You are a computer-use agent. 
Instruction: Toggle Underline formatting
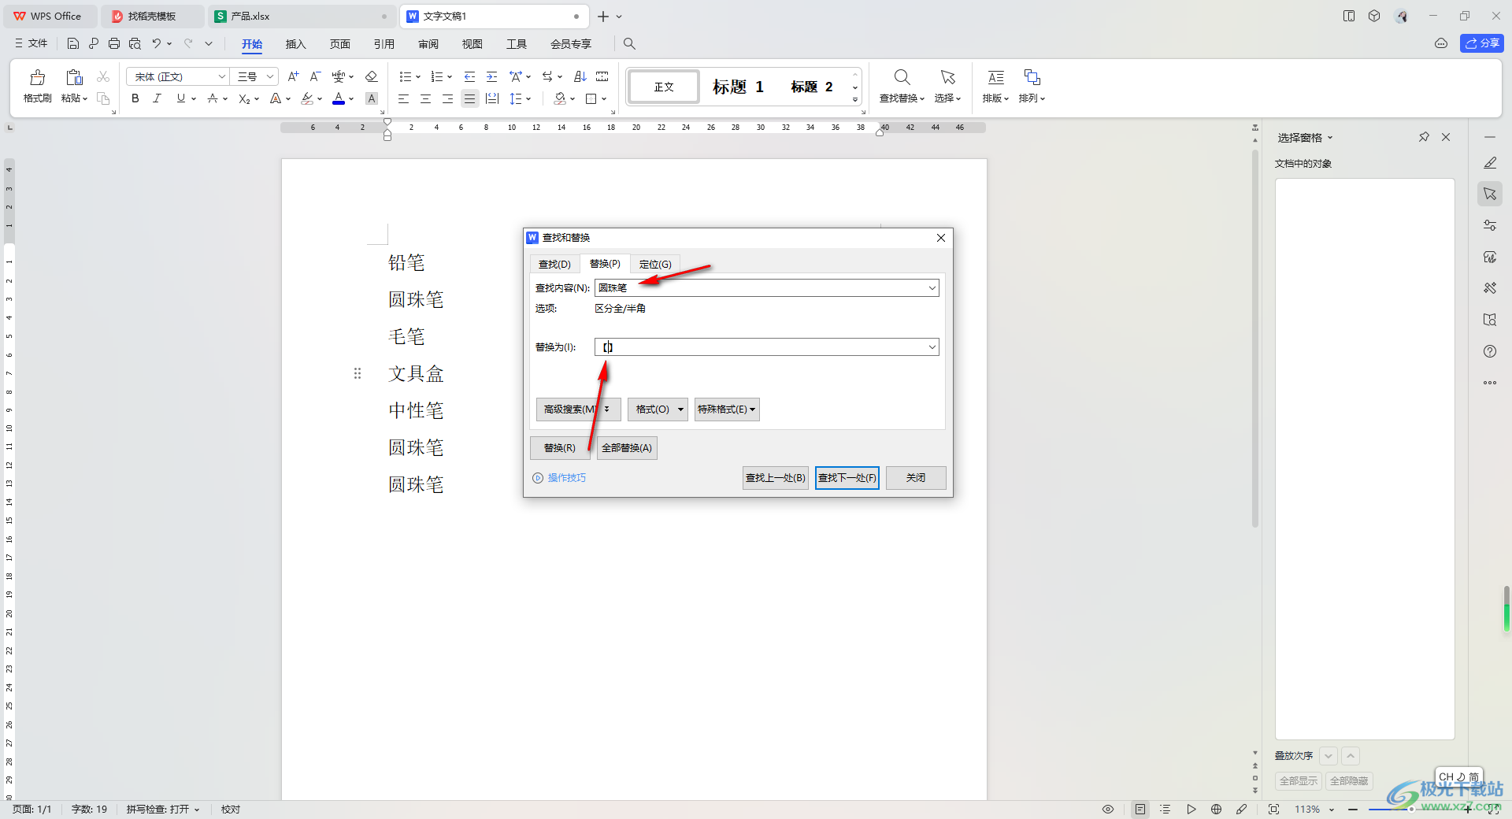click(x=181, y=98)
